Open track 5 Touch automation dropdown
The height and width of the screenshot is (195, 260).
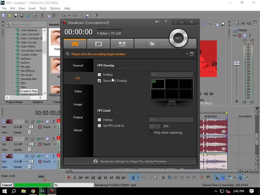[54, 127]
